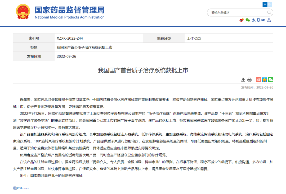Open the header Weibo icon
Viewport: 286px width, 194px height.
click(241, 20)
